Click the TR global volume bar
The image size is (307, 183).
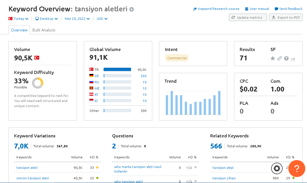coord(117,69)
